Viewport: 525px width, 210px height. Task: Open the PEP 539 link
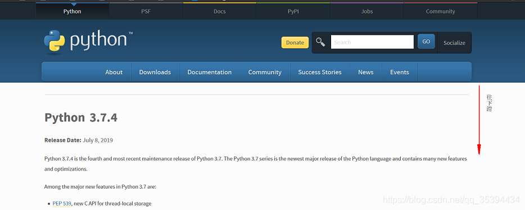click(62, 203)
